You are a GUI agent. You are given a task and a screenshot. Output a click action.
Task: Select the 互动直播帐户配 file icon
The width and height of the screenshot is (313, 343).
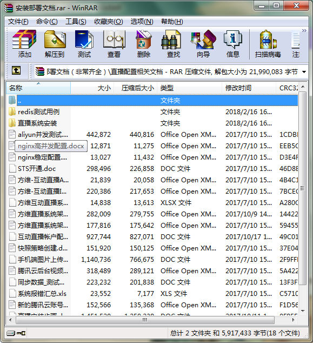pos(12,237)
